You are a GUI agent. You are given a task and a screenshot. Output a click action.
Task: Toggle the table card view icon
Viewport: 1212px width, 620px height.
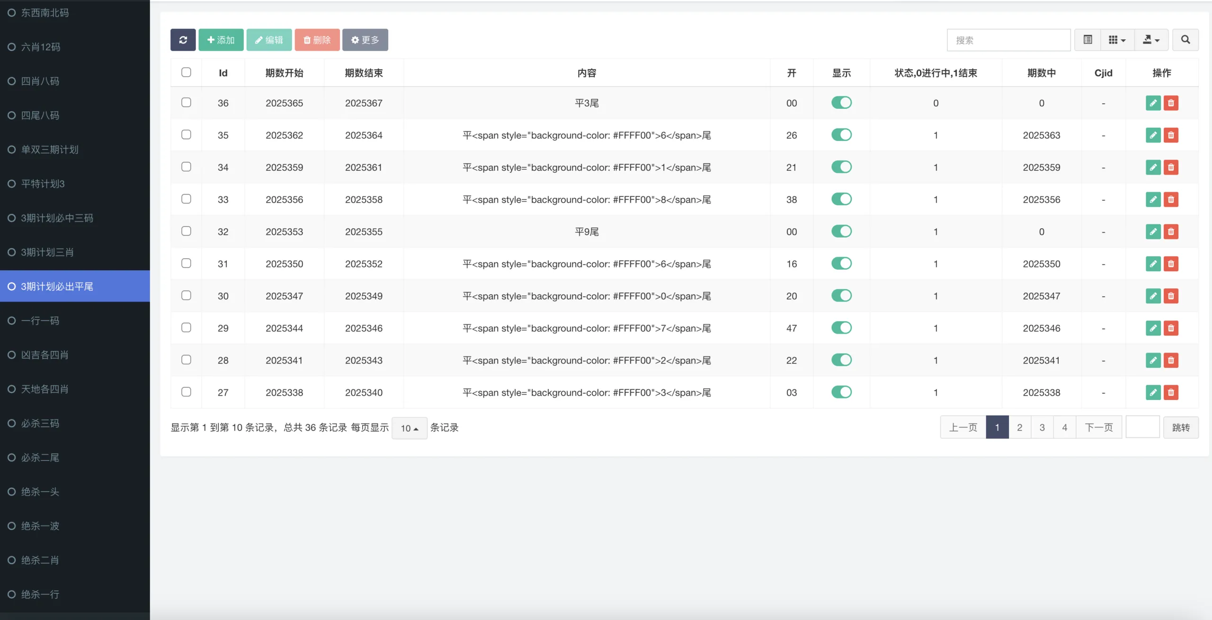pos(1087,40)
